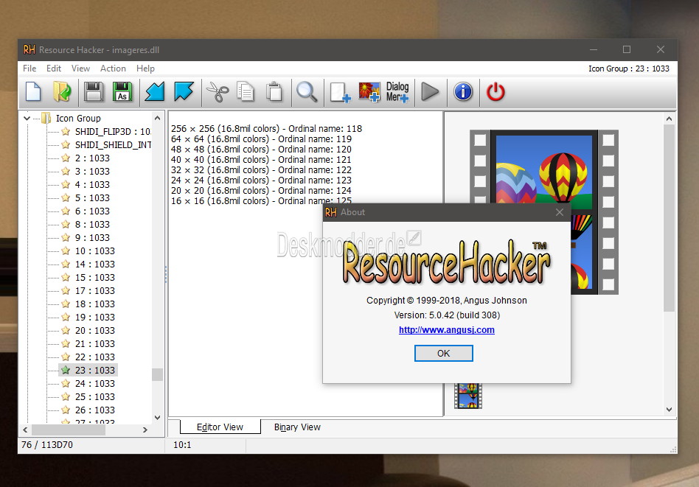Click OK in the About dialog

point(444,354)
